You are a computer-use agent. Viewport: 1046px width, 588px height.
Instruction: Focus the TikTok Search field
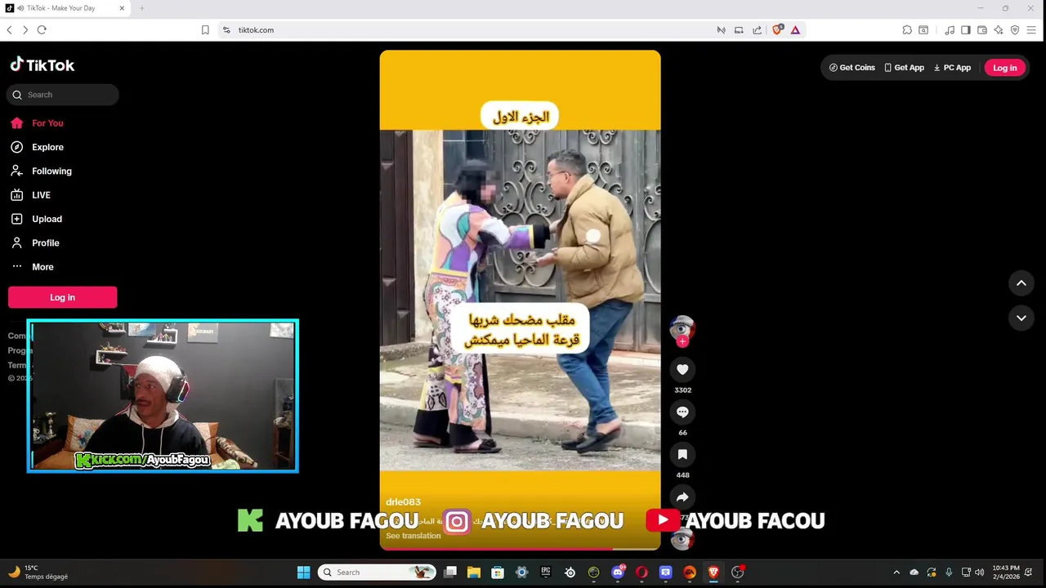click(x=63, y=95)
